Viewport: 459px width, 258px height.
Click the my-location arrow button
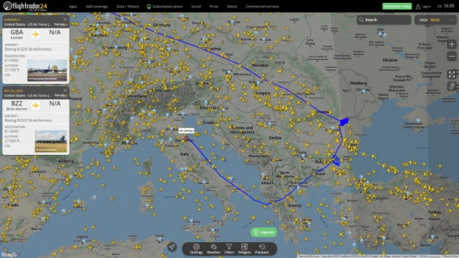pyautogui.click(x=172, y=247)
